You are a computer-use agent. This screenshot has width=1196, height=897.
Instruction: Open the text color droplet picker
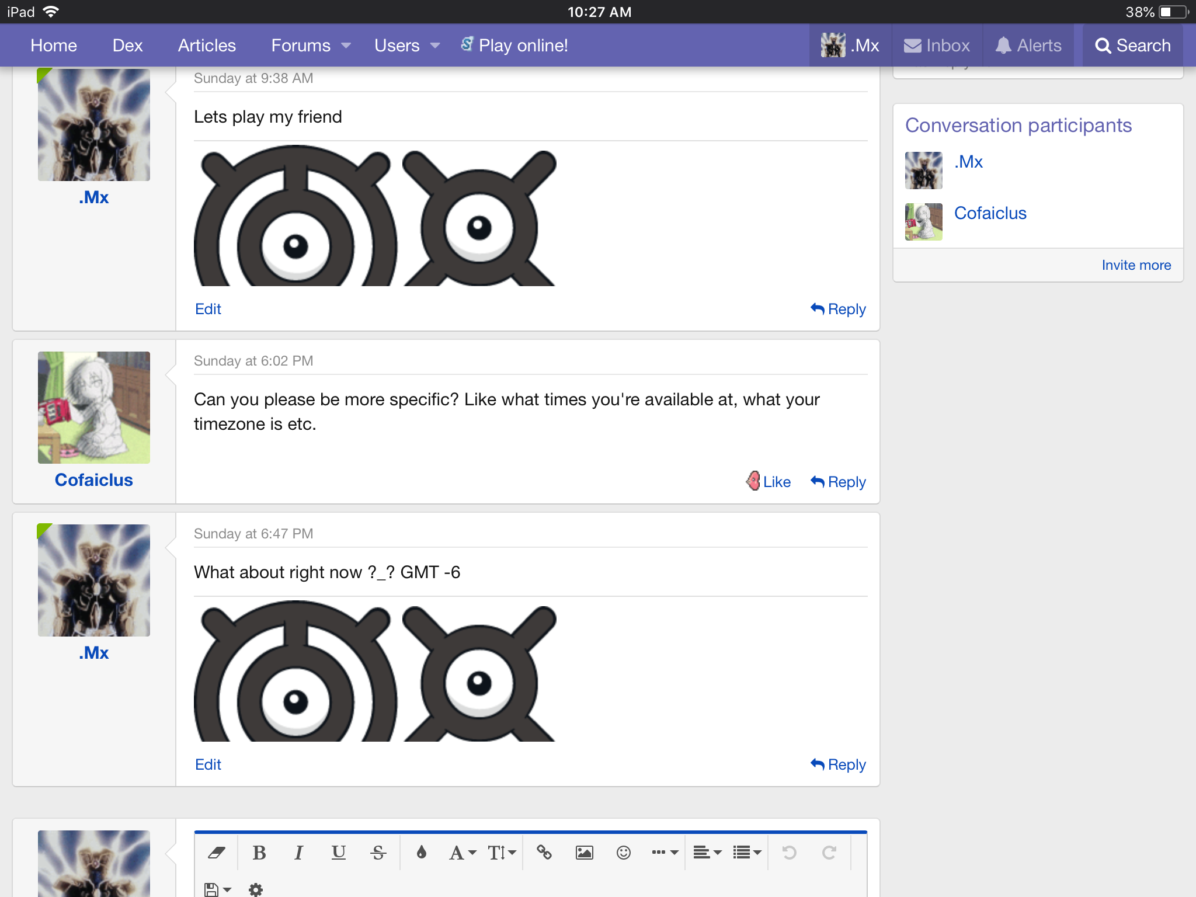pyautogui.click(x=421, y=853)
